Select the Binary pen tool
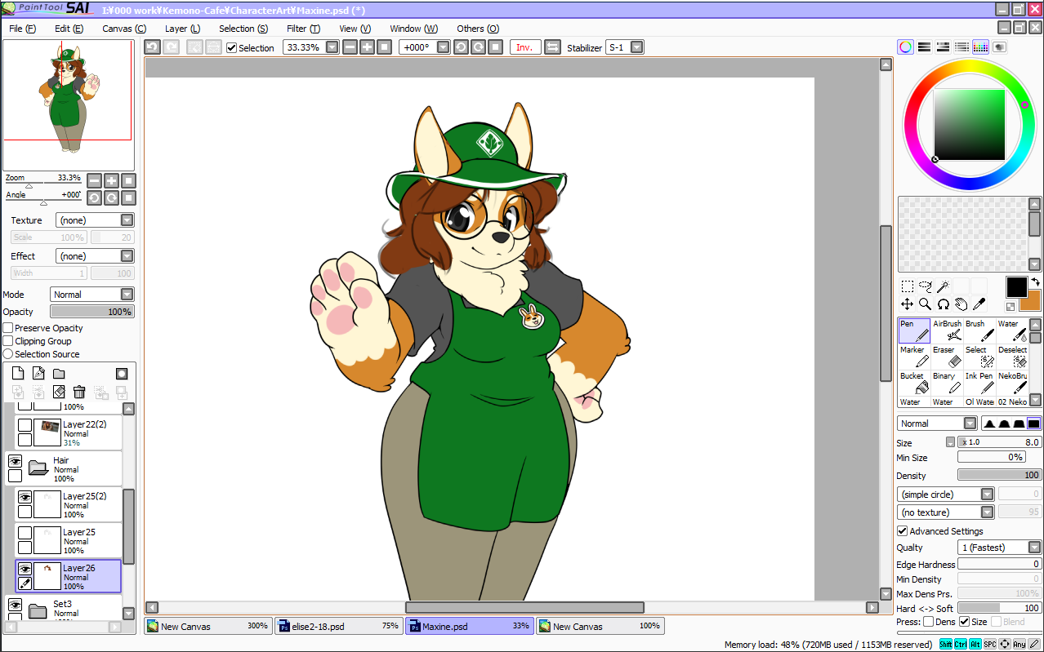 (x=947, y=383)
